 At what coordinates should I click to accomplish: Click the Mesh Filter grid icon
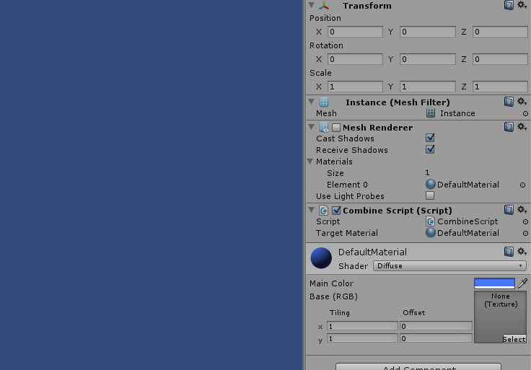click(x=324, y=102)
